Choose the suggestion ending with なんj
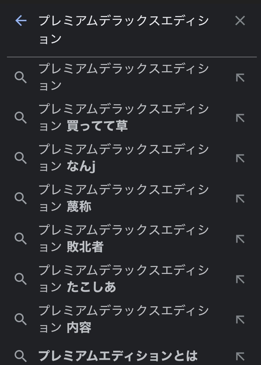 124,158
